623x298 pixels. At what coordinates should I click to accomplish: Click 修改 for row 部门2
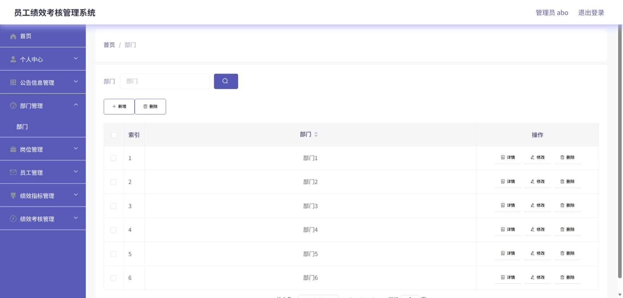click(537, 181)
